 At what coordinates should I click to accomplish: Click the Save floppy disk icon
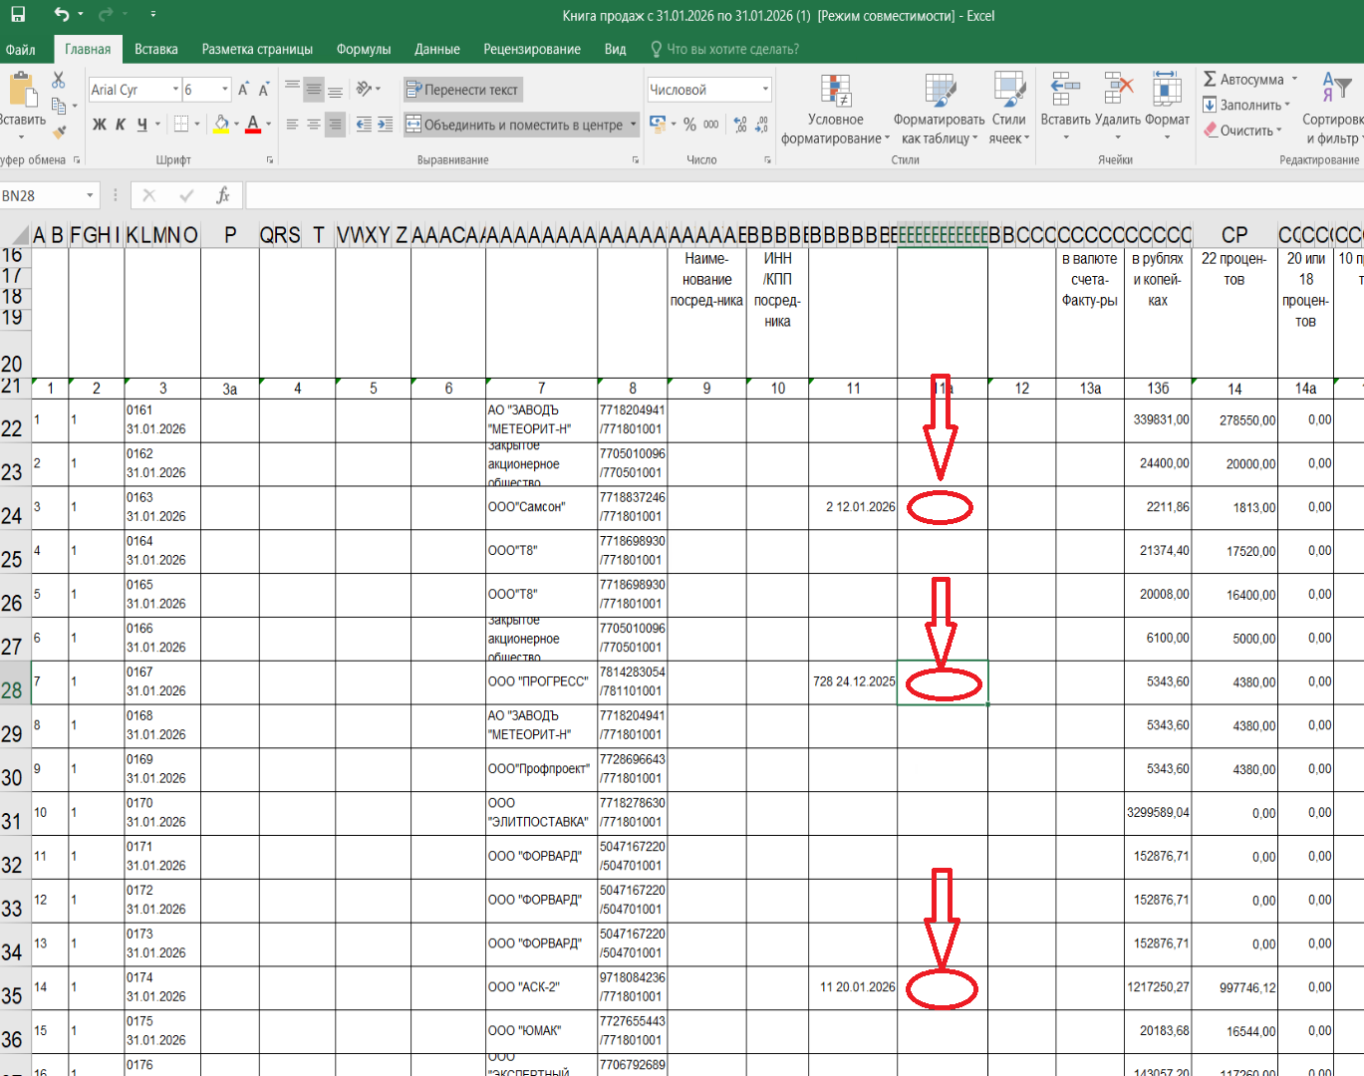[18, 15]
